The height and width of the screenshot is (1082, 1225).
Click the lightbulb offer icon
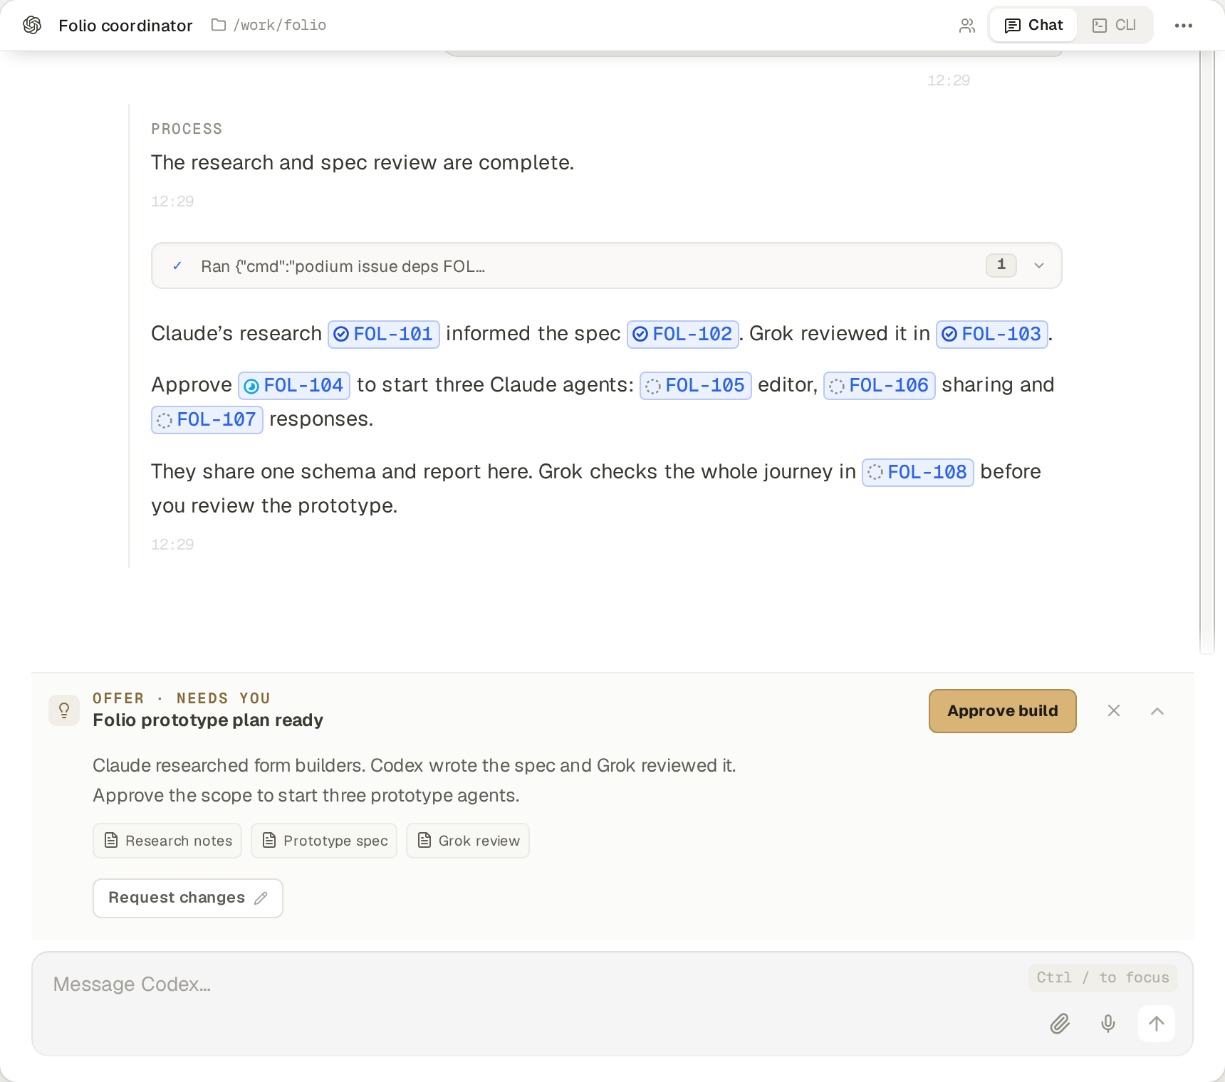pyautogui.click(x=64, y=710)
